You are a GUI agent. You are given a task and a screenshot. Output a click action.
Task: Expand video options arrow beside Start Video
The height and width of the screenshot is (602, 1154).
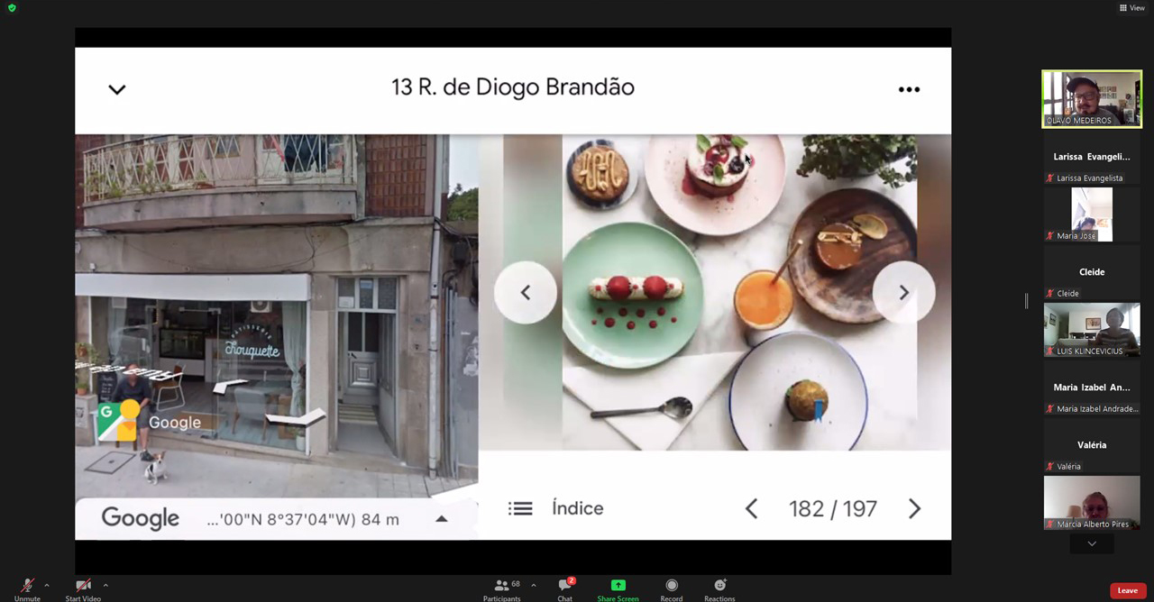click(105, 585)
